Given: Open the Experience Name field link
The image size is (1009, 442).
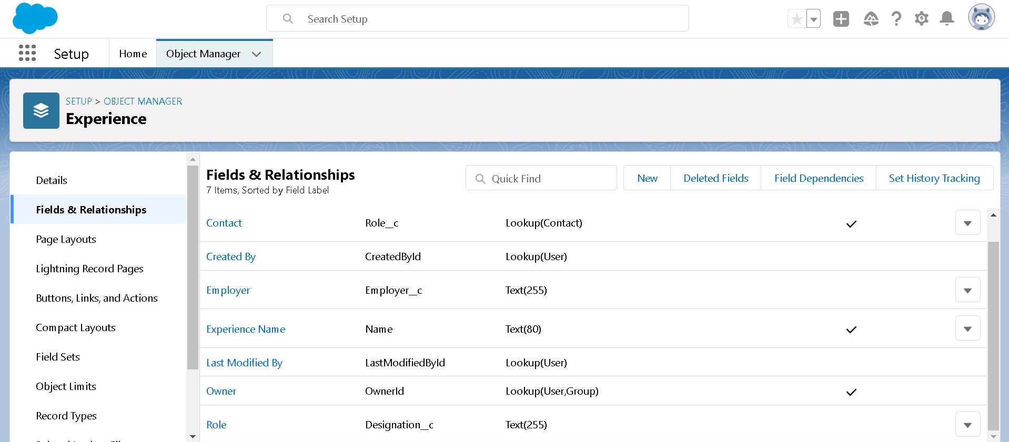Looking at the screenshot, I should pyautogui.click(x=246, y=329).
